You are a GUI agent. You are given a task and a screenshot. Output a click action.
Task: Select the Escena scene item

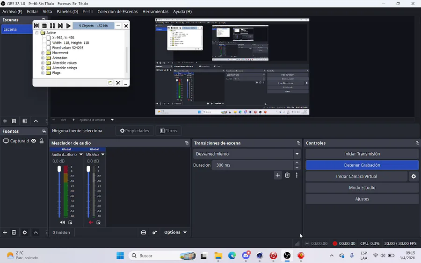click(x=17, y=29)
